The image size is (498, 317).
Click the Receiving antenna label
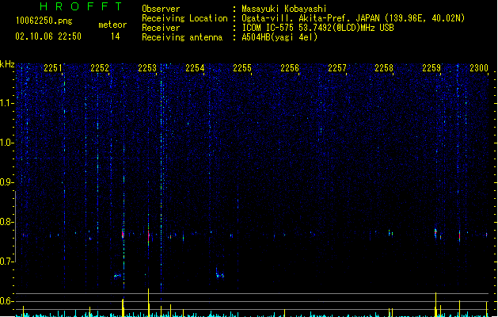coord(182,37)
